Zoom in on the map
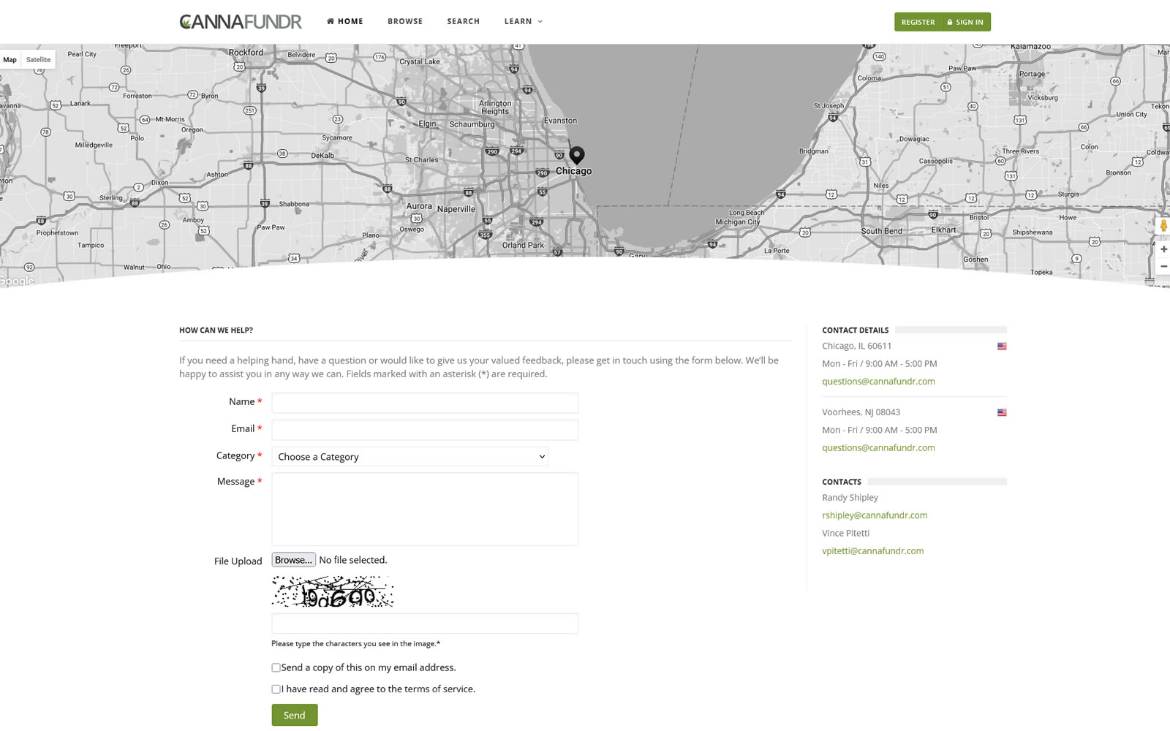Image resolution: width=1170 pixels, height=731 pixels. [1163, 249]
